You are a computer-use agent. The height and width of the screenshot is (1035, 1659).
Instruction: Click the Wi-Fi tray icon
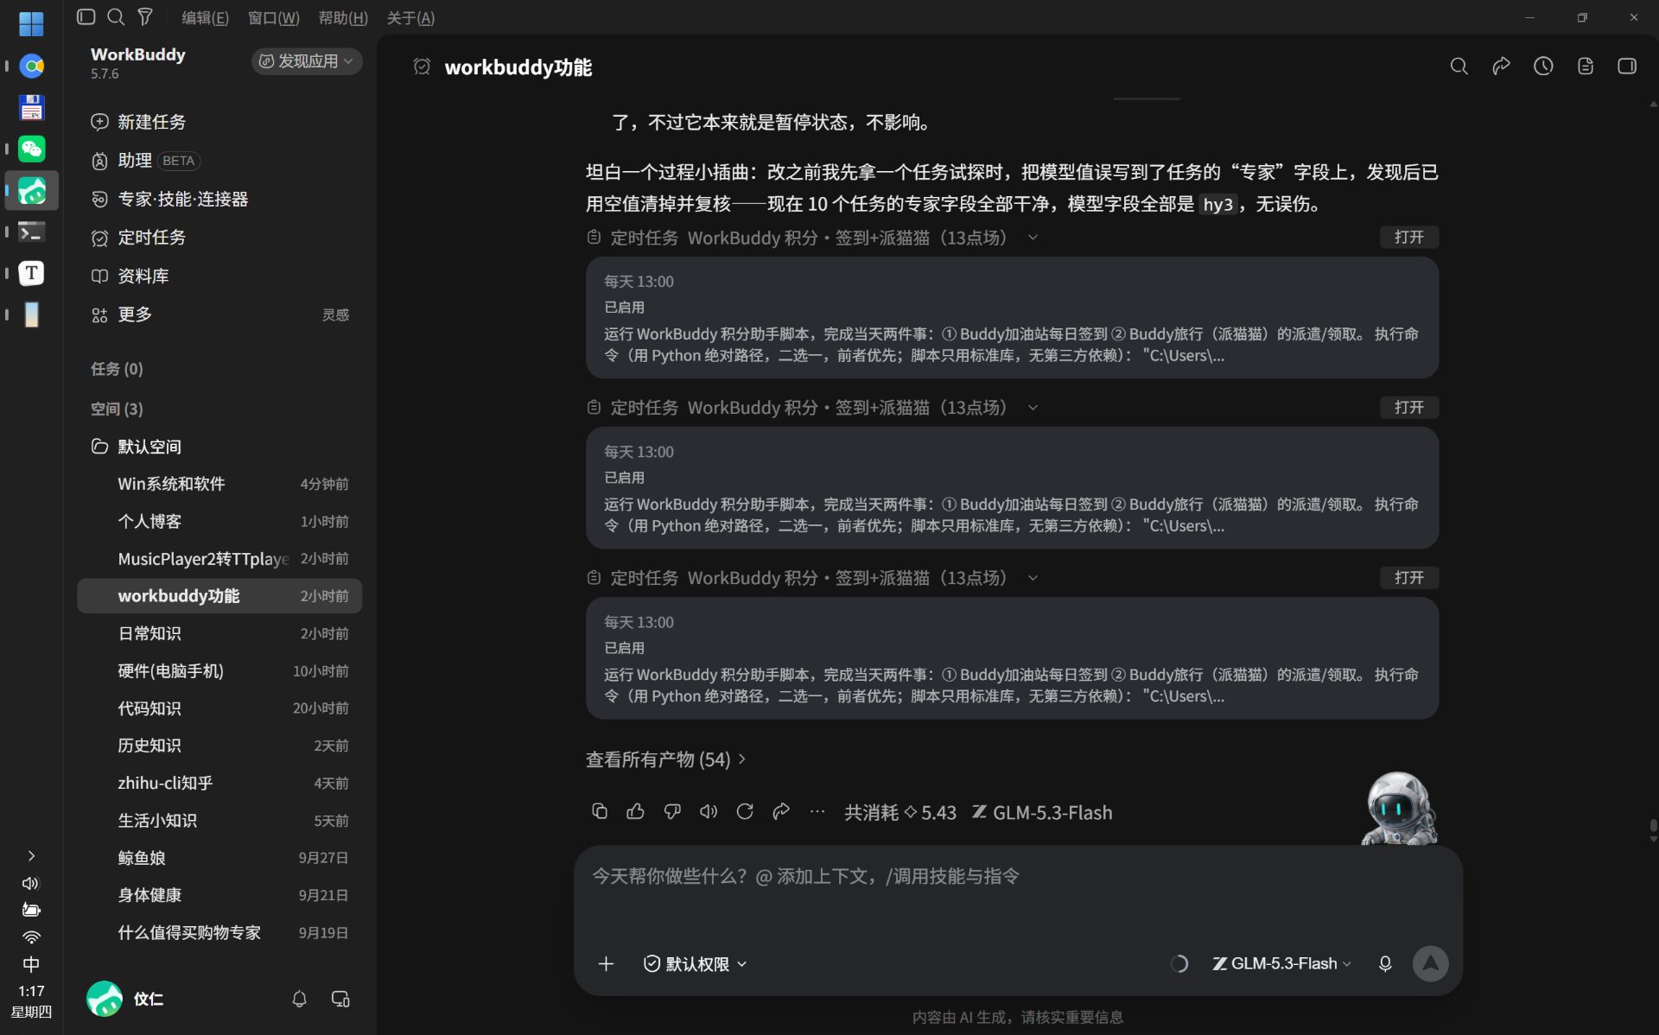[x=31, y=937]
